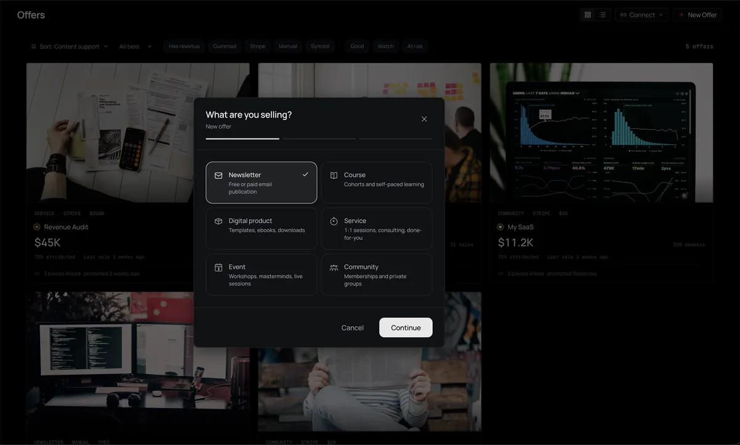Click '3 pieces linked' on Revenue Audit
Screen dimensions: 740x445
coord(62,273)
